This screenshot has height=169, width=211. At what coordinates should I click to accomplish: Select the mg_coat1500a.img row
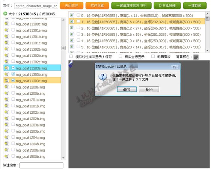(x=32, y=150)
